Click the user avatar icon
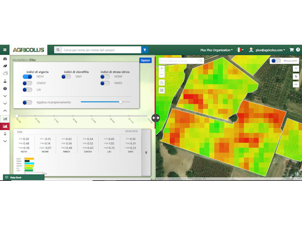This screenshot has width=302, height=226. [x=251, y=50]
